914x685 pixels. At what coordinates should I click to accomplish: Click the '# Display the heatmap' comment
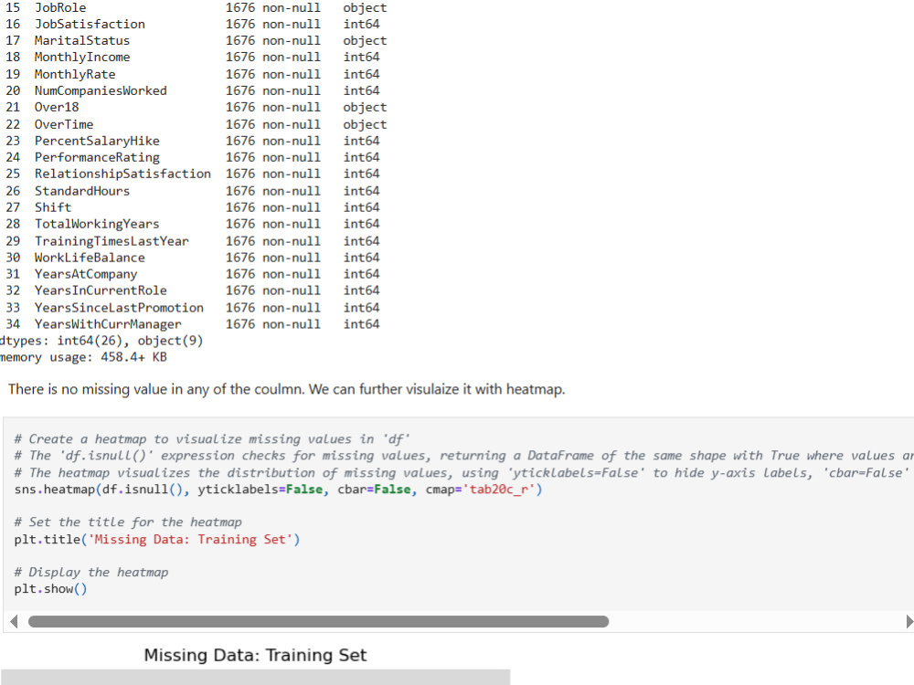tap(90, 573)
